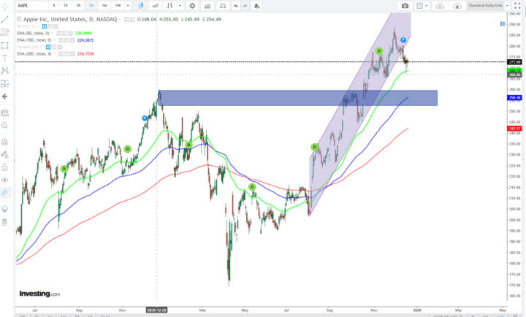Toggle the highlighted link sync icon
This screenshot has height=317, width=526.
pyautogui.click(x=4, y=193)
